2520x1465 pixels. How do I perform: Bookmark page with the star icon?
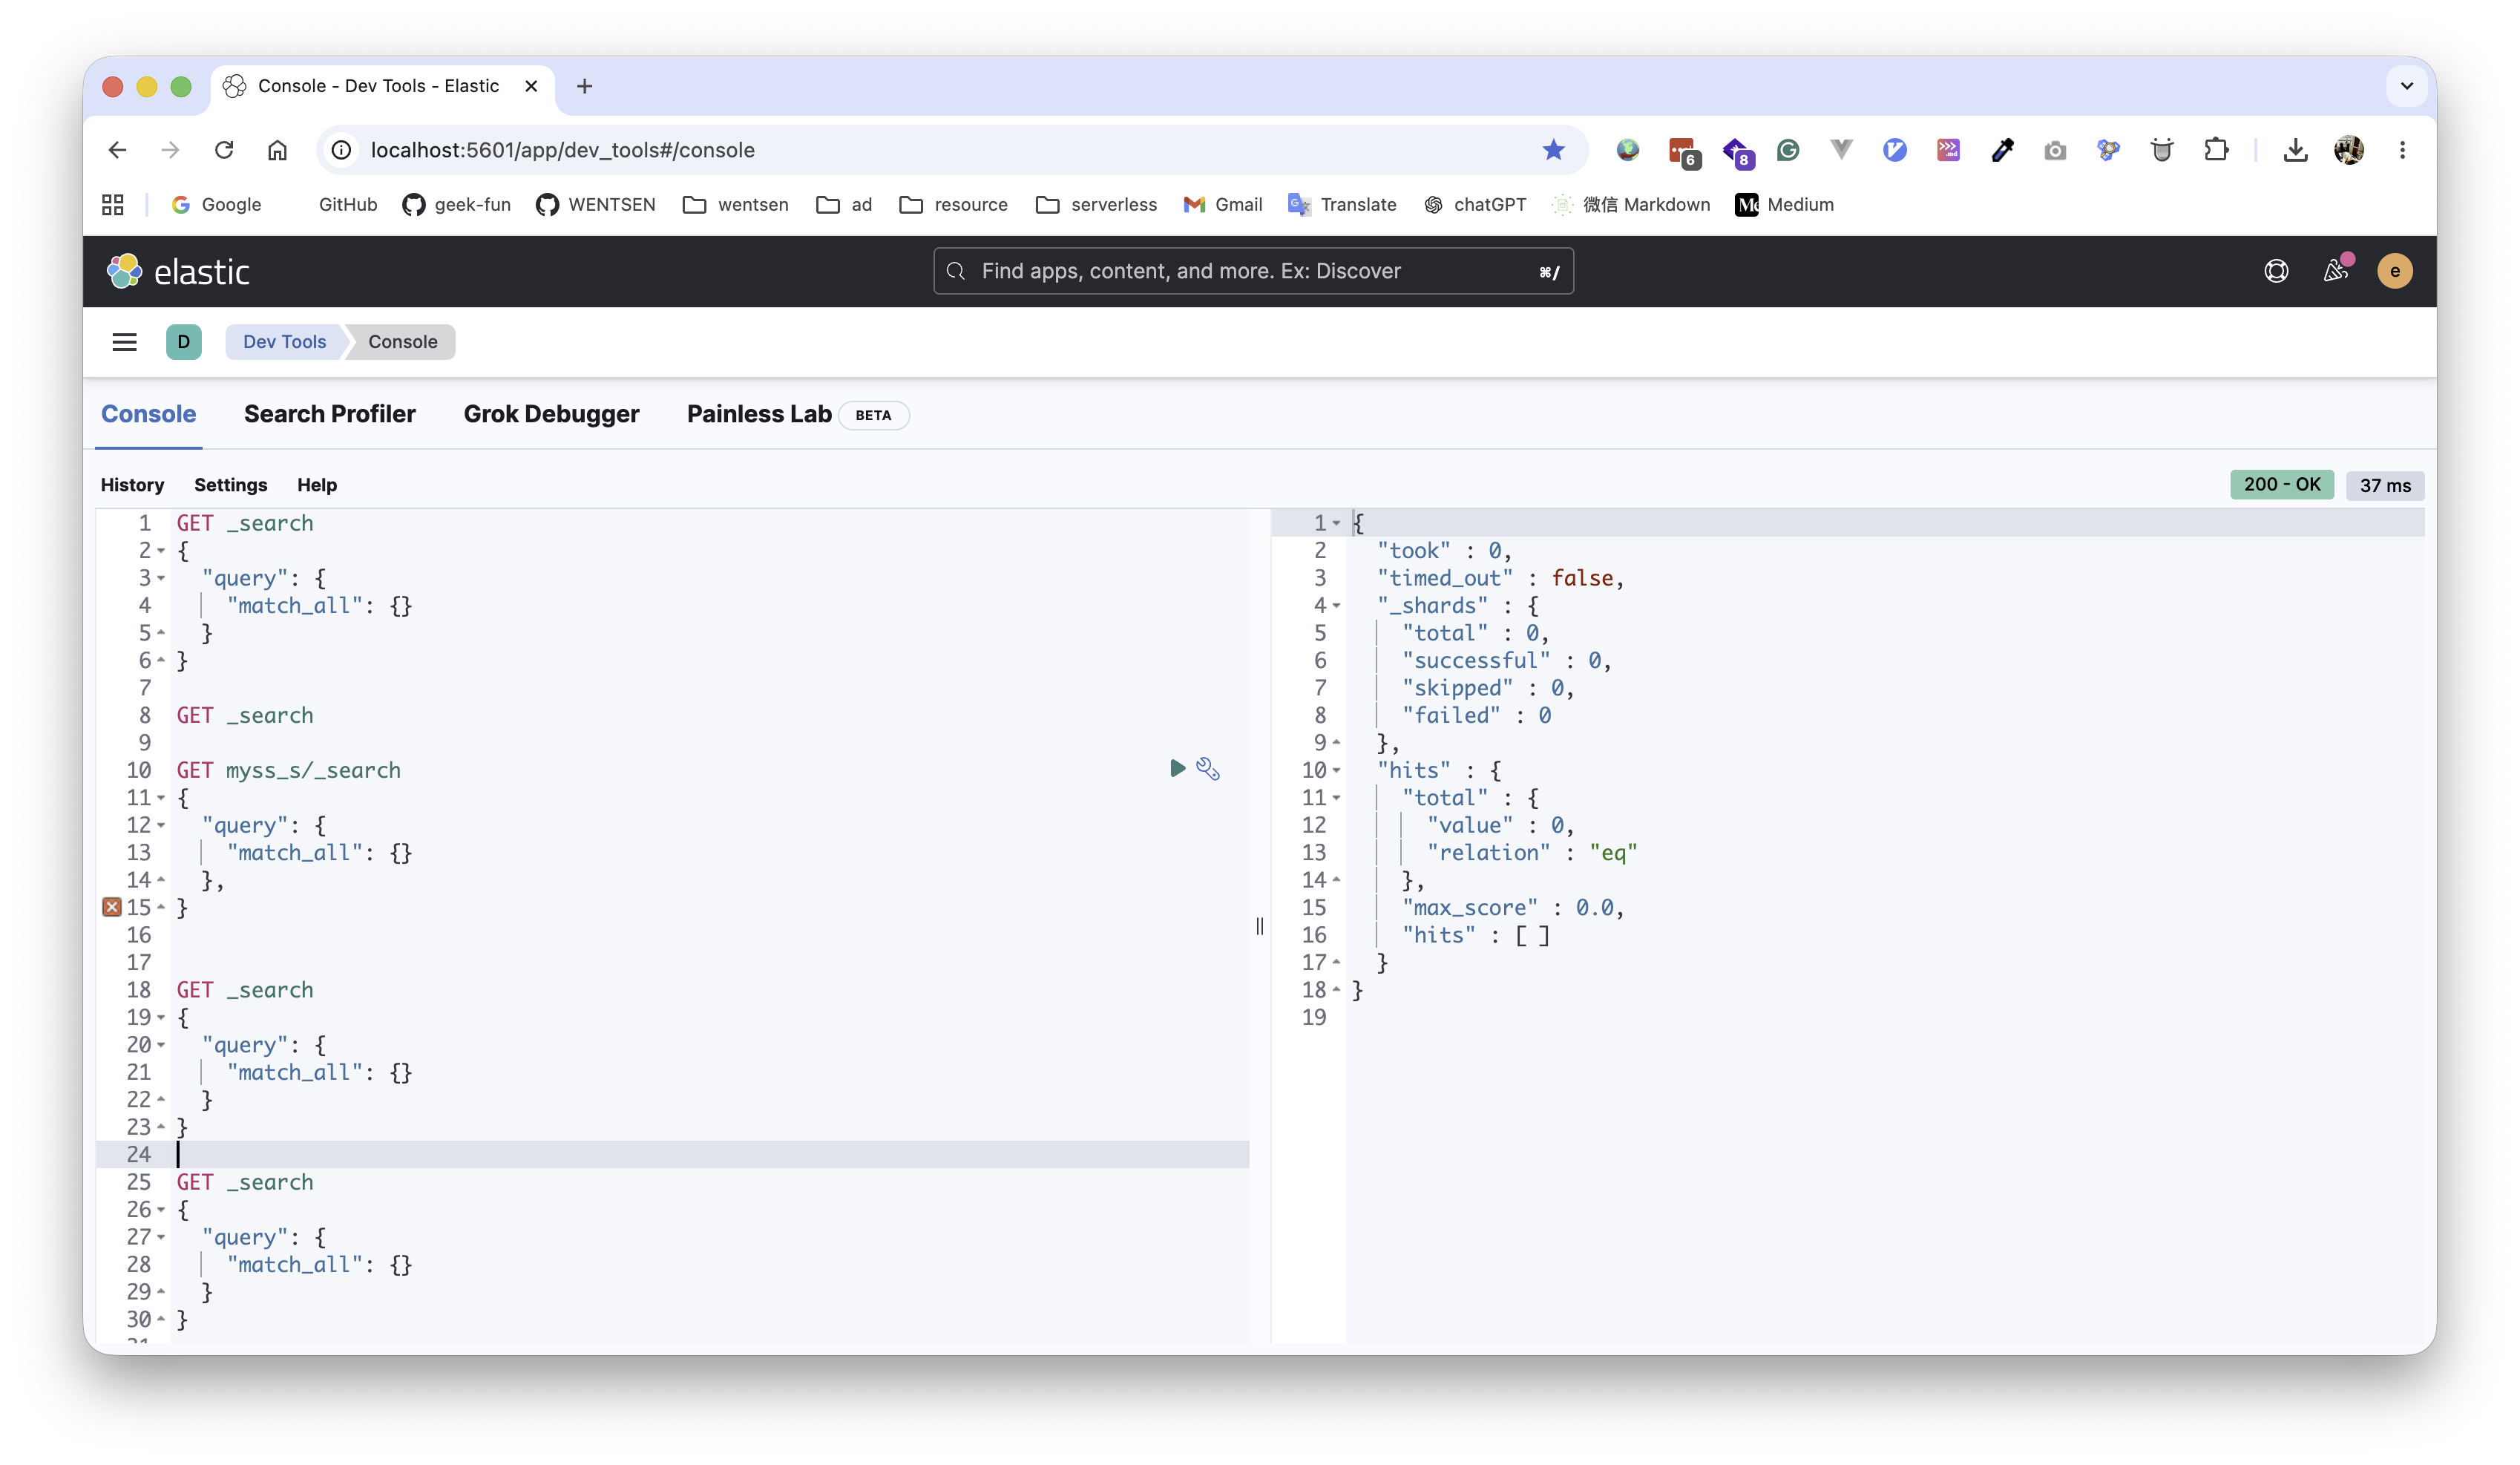tap(1553, 150)
